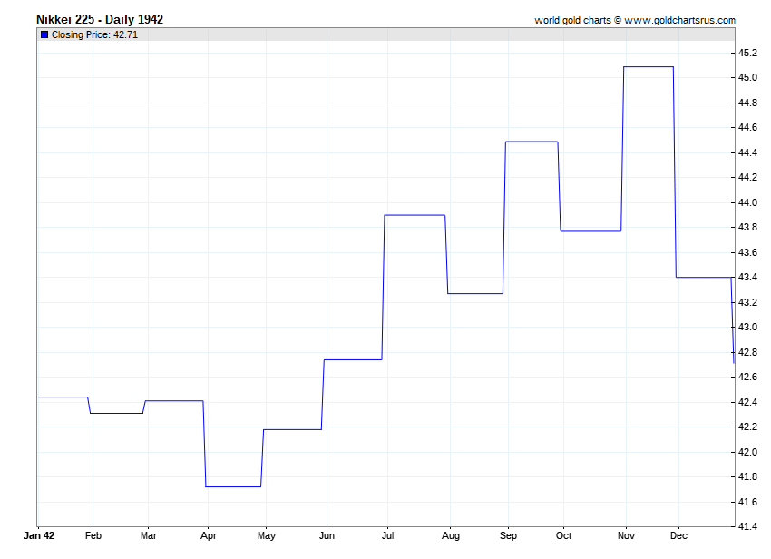Click the 'Apr' x-axis label
Viewport: 771px width, 559px height.
209,535
